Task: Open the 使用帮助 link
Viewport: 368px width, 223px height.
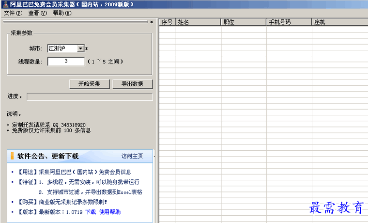Action: pyautogui.click(x=109, y=212)
